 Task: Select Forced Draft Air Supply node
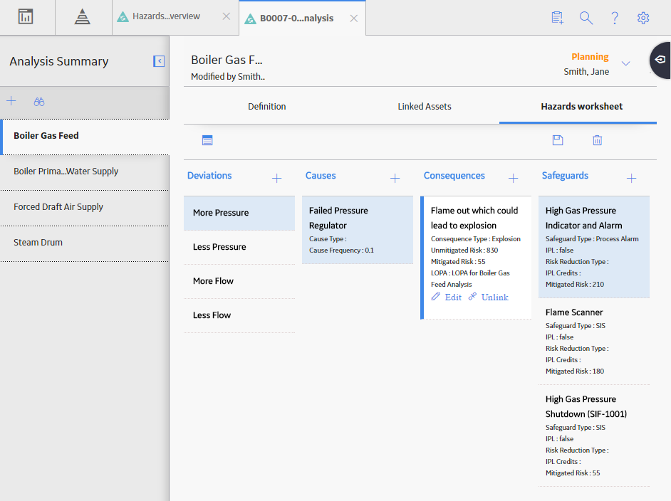[x=85, y=207]
